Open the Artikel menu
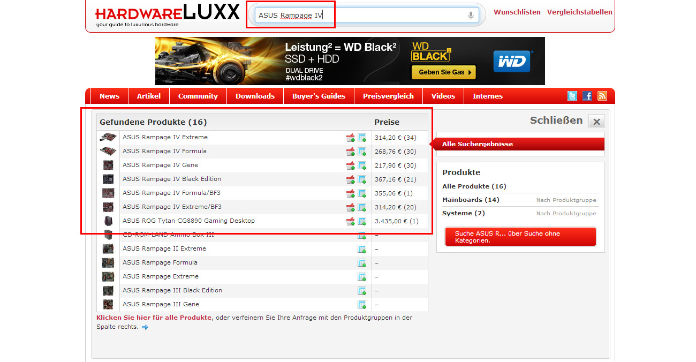Screen dimensions: 696x362 pyautogui.click(x=149, y=96)
